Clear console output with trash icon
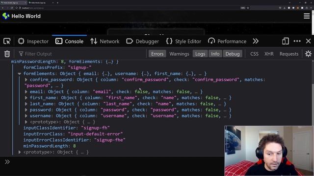Viewport: 314px width, 176px height. (x=7, y=54)
